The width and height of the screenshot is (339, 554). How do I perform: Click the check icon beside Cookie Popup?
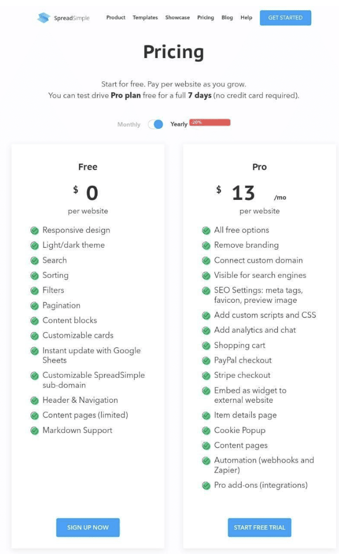click(x=206, y=431)
